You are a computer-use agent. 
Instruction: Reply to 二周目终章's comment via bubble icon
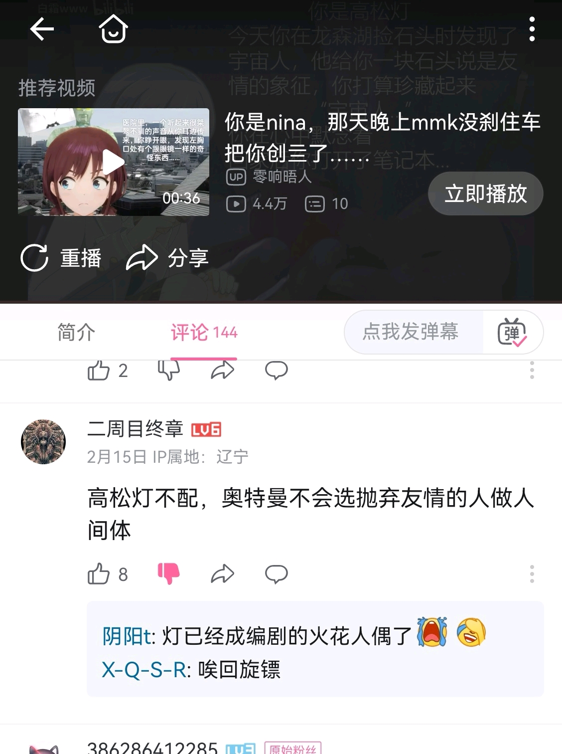click(x=277, y=574)
